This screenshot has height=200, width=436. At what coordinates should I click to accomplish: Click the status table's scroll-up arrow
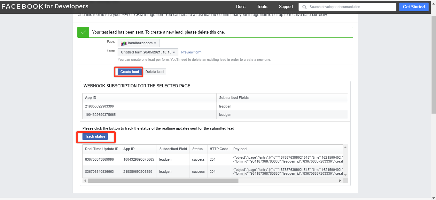(345, 147)
